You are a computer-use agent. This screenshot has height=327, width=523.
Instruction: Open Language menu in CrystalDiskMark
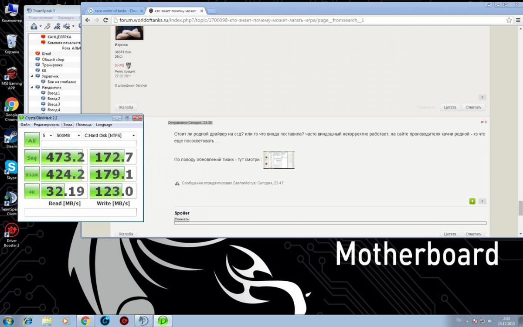[x=104, y=125]
